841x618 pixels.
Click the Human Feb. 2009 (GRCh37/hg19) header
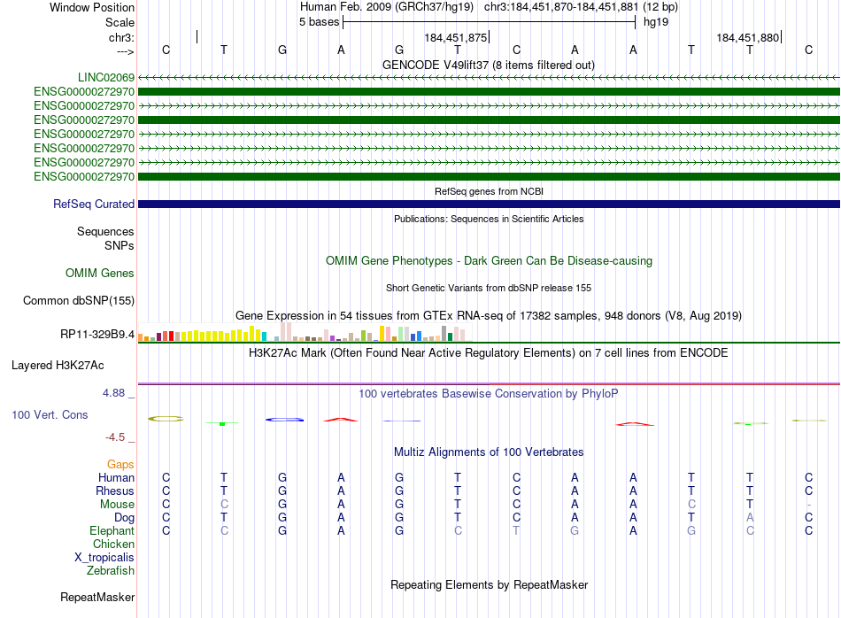coord(387,7)
